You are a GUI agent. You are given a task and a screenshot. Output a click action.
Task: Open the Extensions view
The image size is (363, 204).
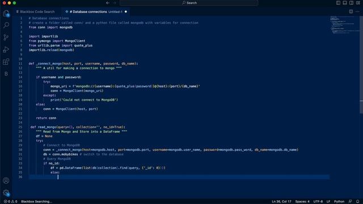(6, 62)
